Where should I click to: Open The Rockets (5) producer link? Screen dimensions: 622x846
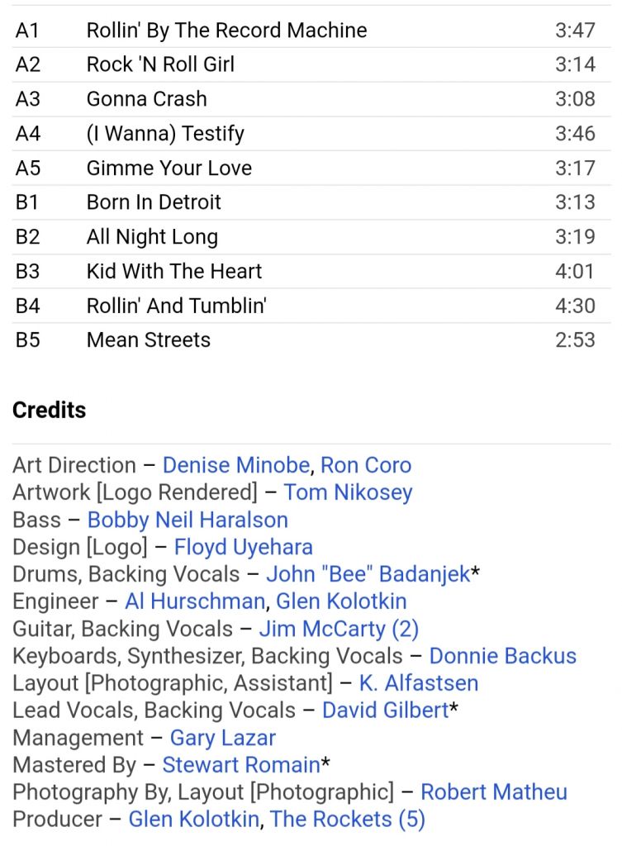(348, 820)
